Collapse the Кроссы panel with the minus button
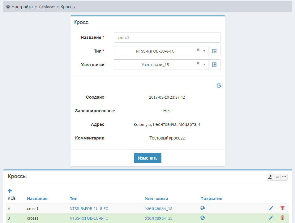 pyautogui.click(x=277, y=177)
